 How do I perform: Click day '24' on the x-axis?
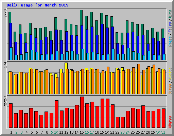[127, 132]
